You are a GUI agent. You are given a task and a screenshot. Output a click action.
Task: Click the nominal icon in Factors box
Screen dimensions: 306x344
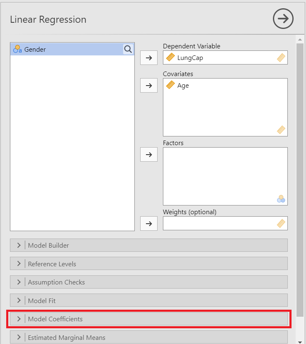tap(281, 199)
